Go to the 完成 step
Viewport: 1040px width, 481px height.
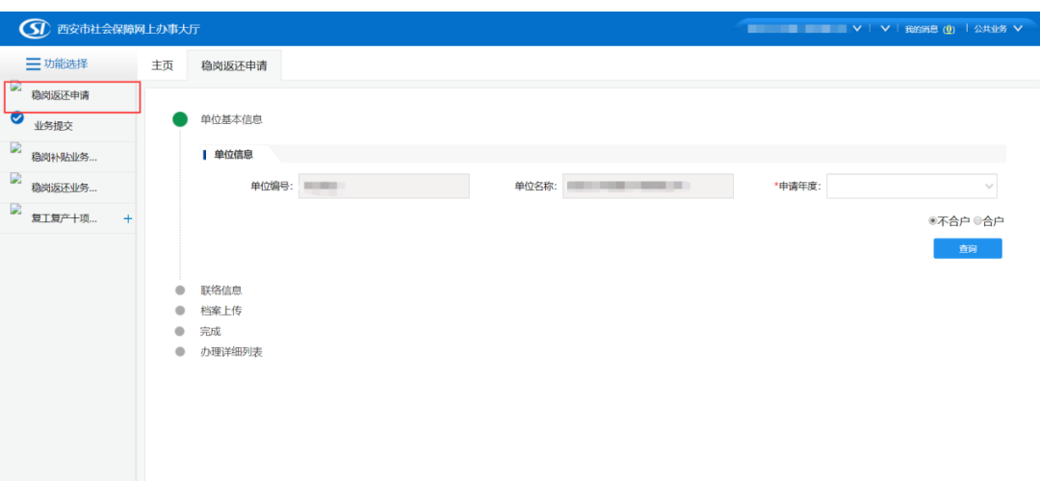coord(211,331)
